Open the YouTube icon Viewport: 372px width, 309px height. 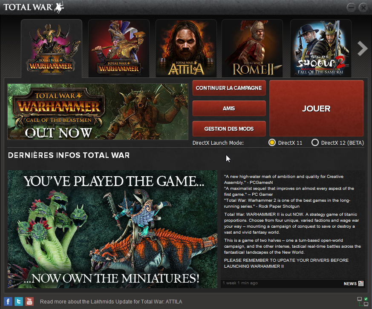pyautogui.click(x=29, y=301)
